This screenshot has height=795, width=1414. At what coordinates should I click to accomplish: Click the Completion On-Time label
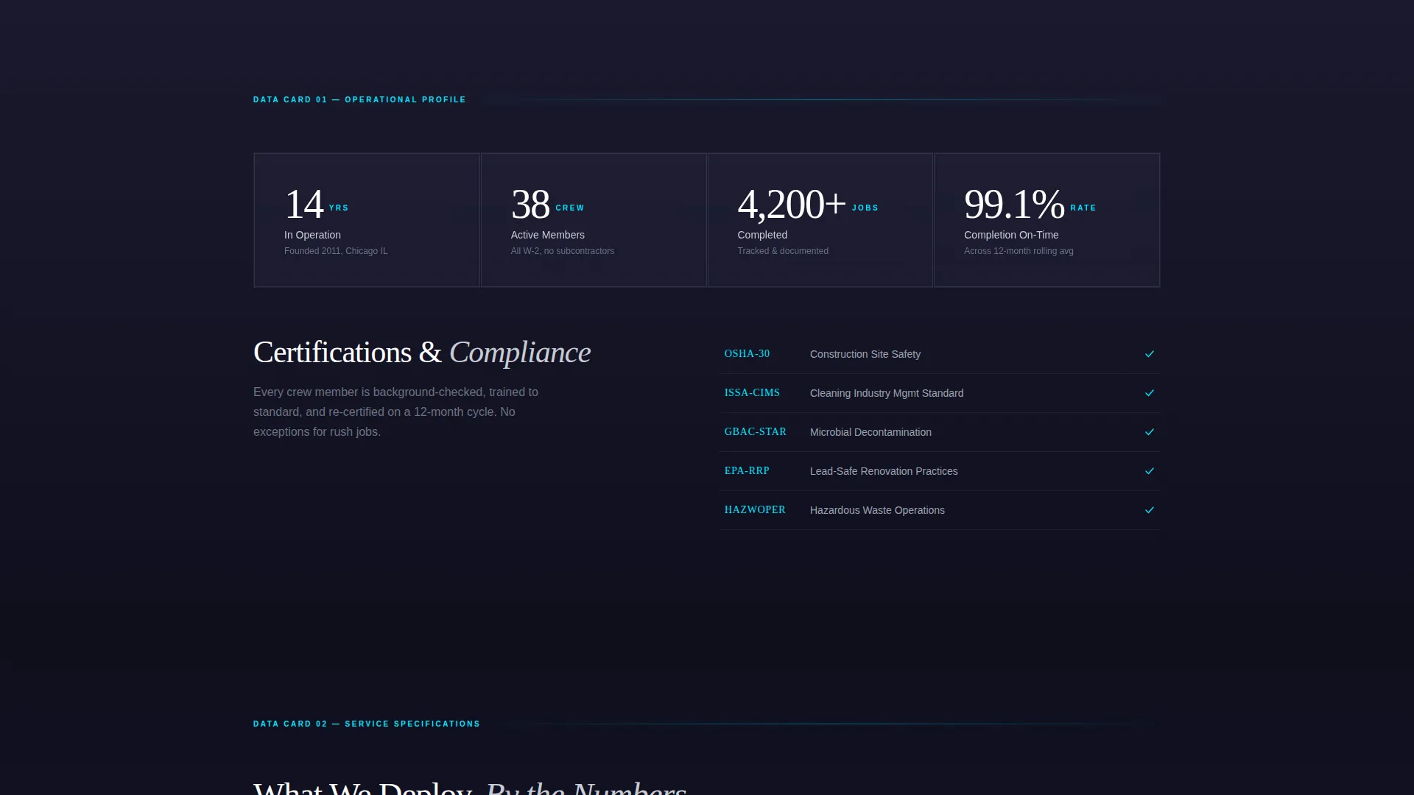pyautogui.click(x=1011, y=235)
